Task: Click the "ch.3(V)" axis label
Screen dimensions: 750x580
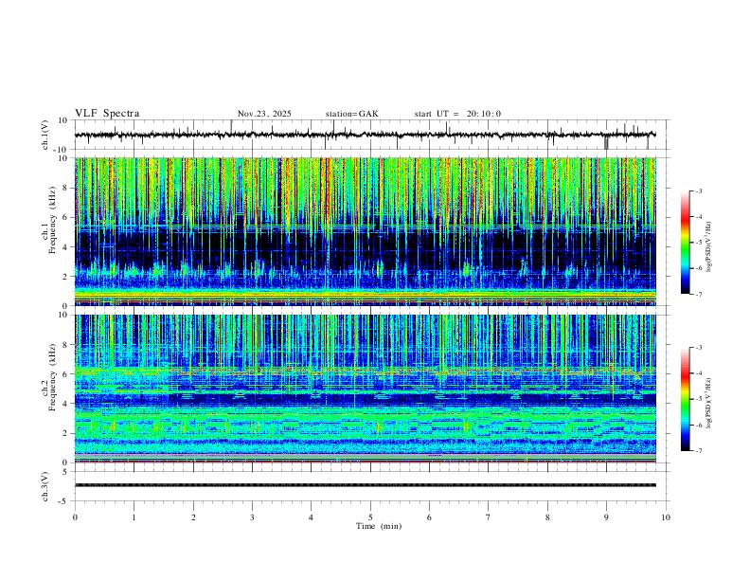Action: [45, 486]
